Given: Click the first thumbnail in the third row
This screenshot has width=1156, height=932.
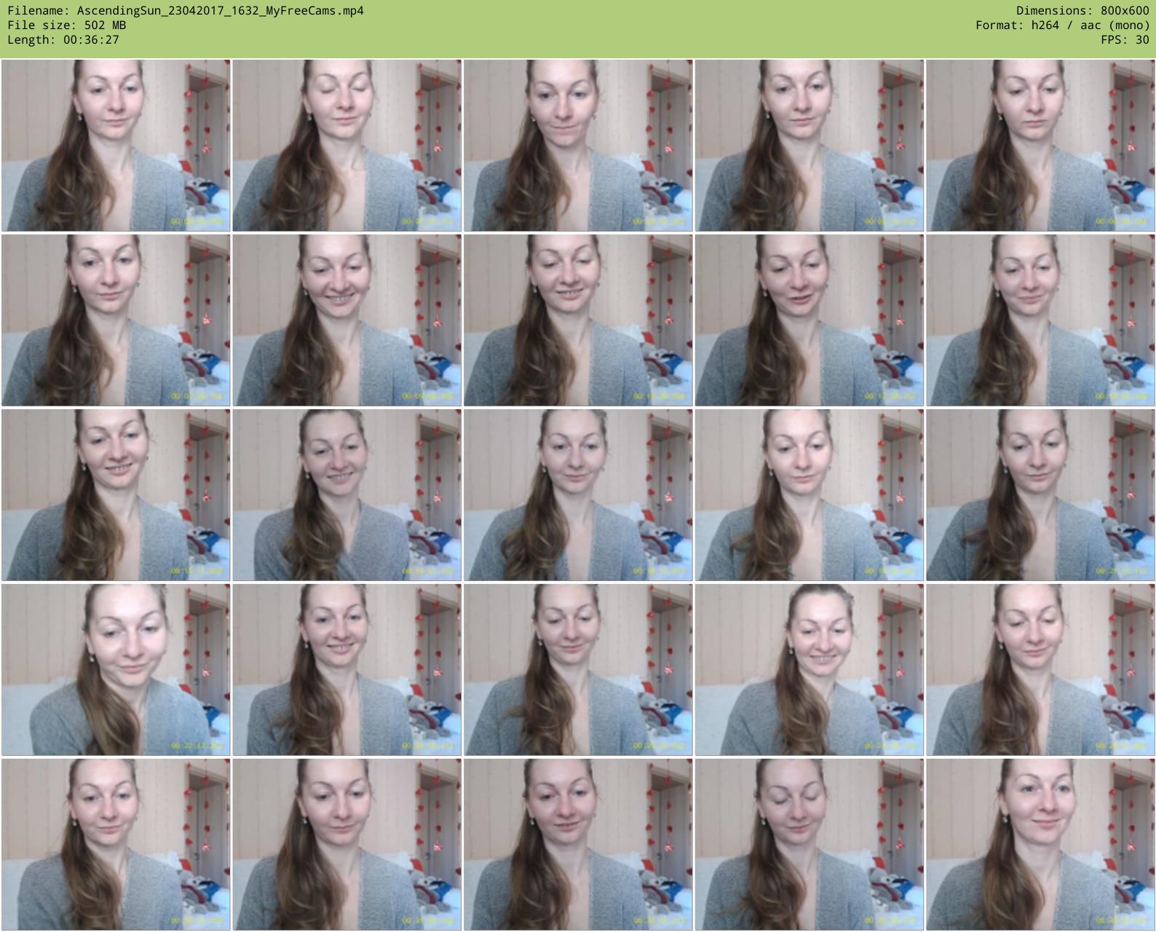Looking at the screenshot, I should pyautogui.click(x=116, y=495).
